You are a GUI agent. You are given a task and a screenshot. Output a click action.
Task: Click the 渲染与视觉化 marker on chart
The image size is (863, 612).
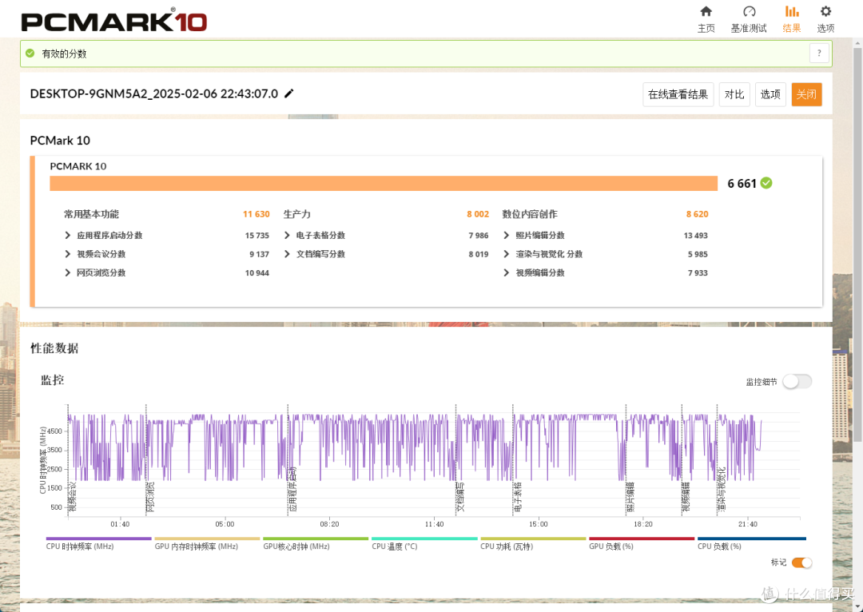[x=722, y=490]
